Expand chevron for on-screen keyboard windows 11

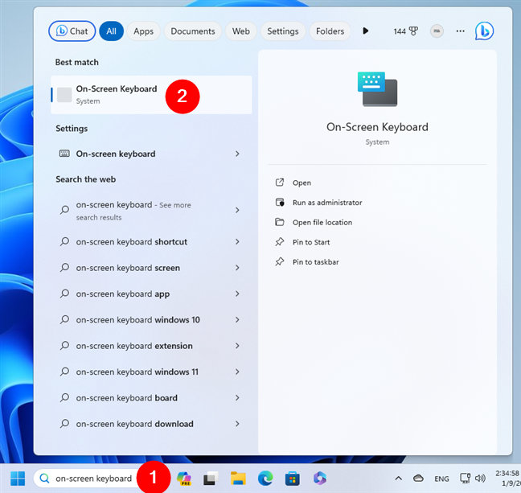tap(237, 372)
